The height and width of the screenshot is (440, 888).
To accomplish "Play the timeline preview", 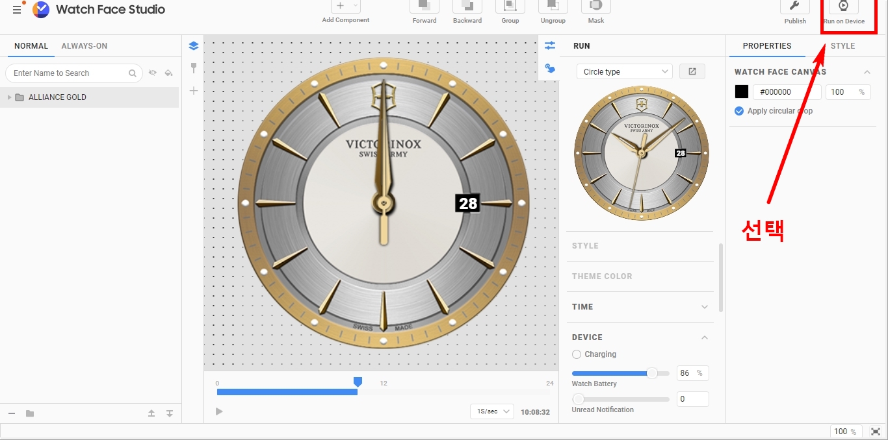I will pos(219,411).
